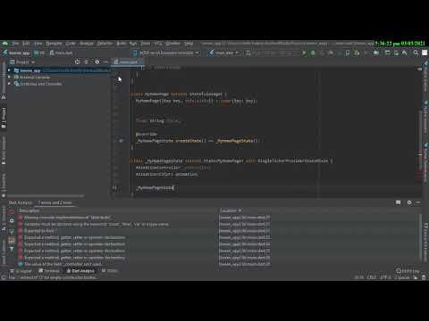The height and width of the screenshot is (321, 429).
Task: Click the grouping icon in analysis sidebar
Action: (x=12, y=240)
